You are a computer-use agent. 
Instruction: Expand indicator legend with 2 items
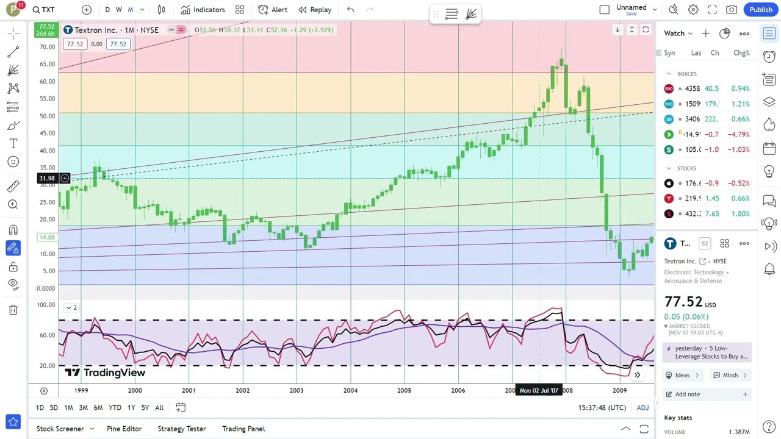(x=71, y=307)
